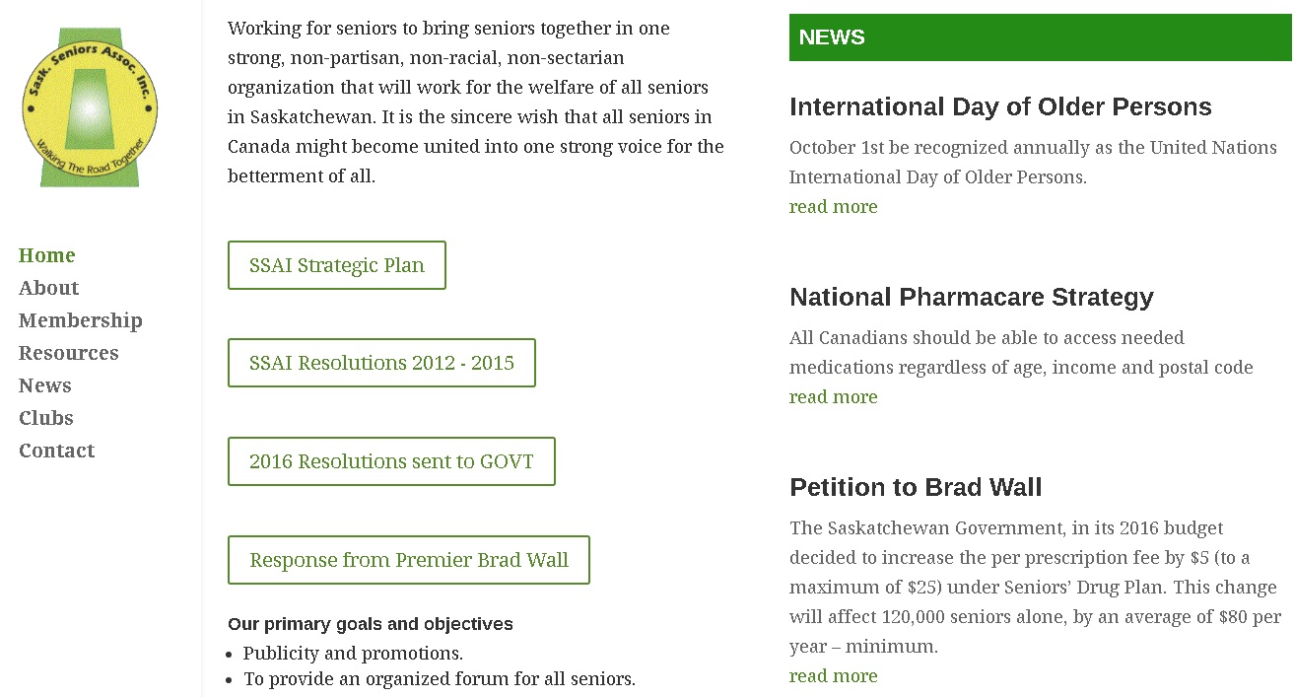Go to the Contact page
Image resolution: width=1294 pixels, height=697 pixels.
[57, 451]
